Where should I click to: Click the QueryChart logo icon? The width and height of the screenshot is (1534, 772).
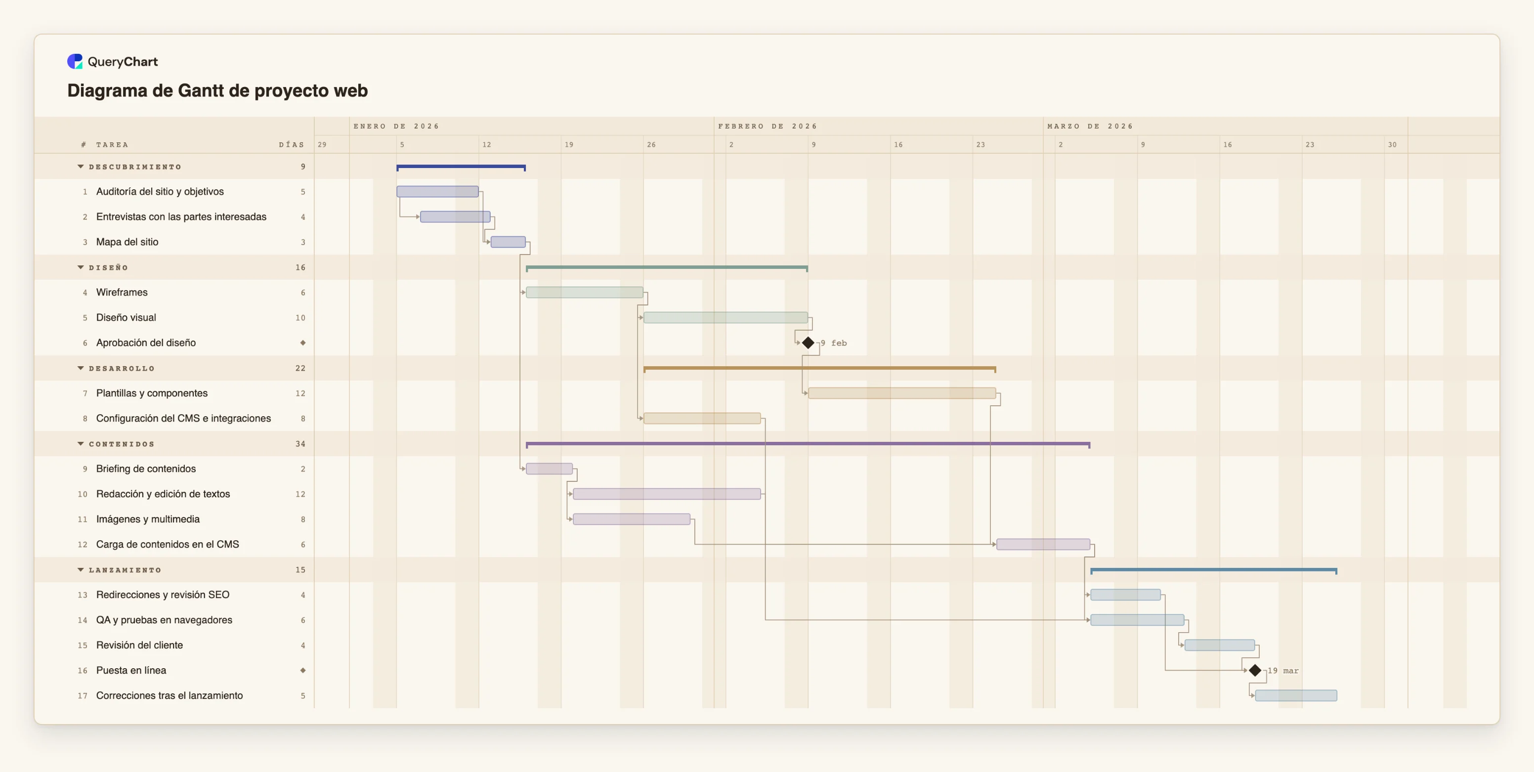click(x=75, y=61)
